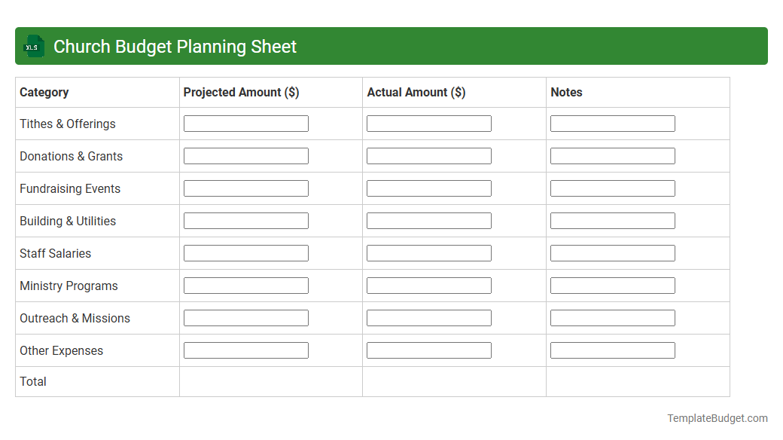Image resolution: width=783 pixels, height=440 pixels.
Task: Click the Notes field for Fundraising Events
Action: (x=612, y=188)
